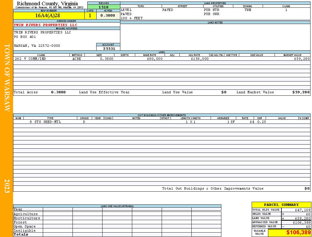Click the 262 V COMM/IND land class
The height and width of the screenshot is (237, 312).
[30, 59]
